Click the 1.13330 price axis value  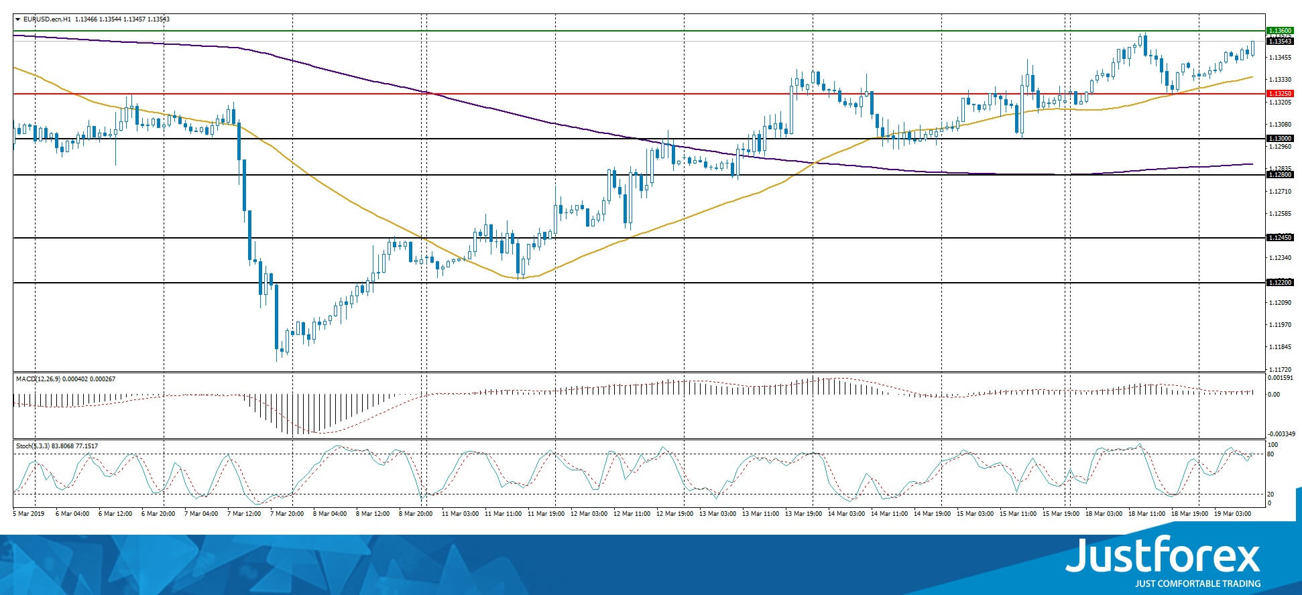[x=1281, y=80]
